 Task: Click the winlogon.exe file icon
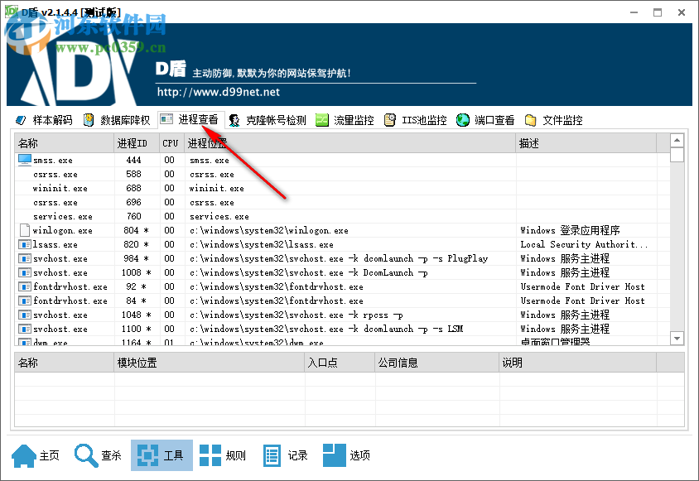pyautogui.click(x=25, y=230)
